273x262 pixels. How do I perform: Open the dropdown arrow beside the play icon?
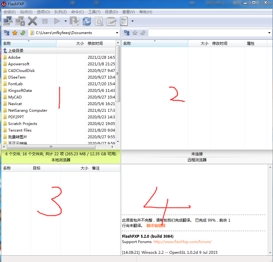point(66,21)
